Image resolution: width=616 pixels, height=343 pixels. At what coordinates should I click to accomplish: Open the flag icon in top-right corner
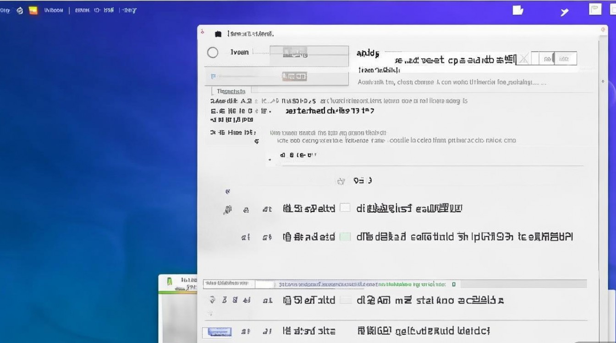pyautogui.click(x=595, y=9)
